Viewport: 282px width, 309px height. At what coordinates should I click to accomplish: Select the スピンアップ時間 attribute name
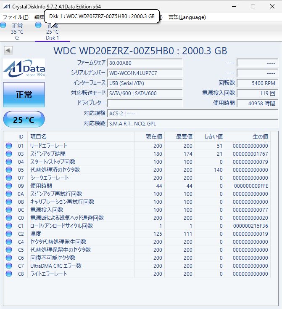47,154
